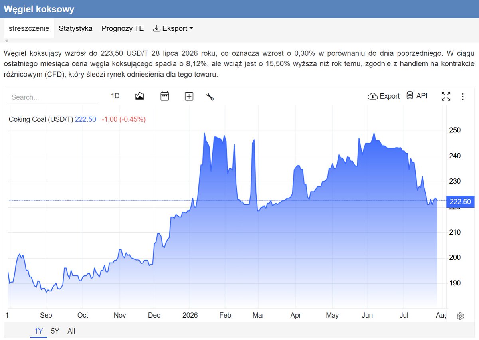The width and height of the screenshot is (479, 340).
Task: Click the 2026 label on the time axis
Action: (x=190, y=315)
